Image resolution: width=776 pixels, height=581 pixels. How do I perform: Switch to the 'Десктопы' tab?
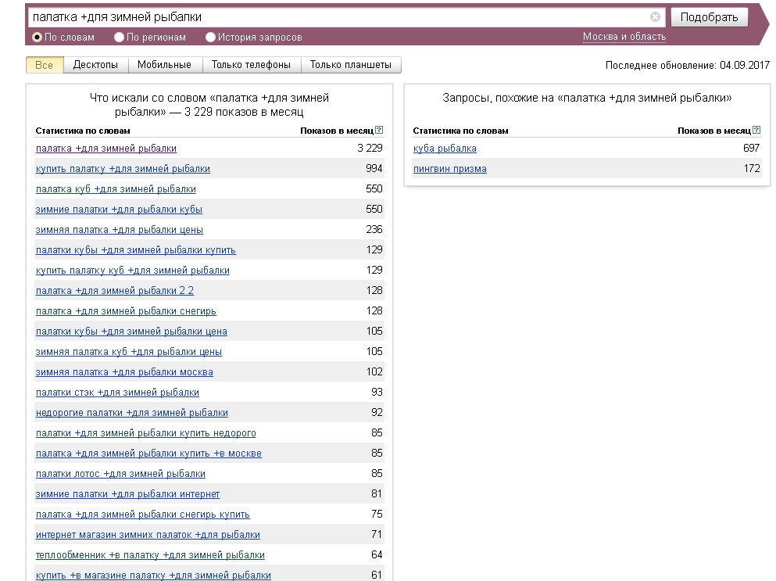point(95,65)
